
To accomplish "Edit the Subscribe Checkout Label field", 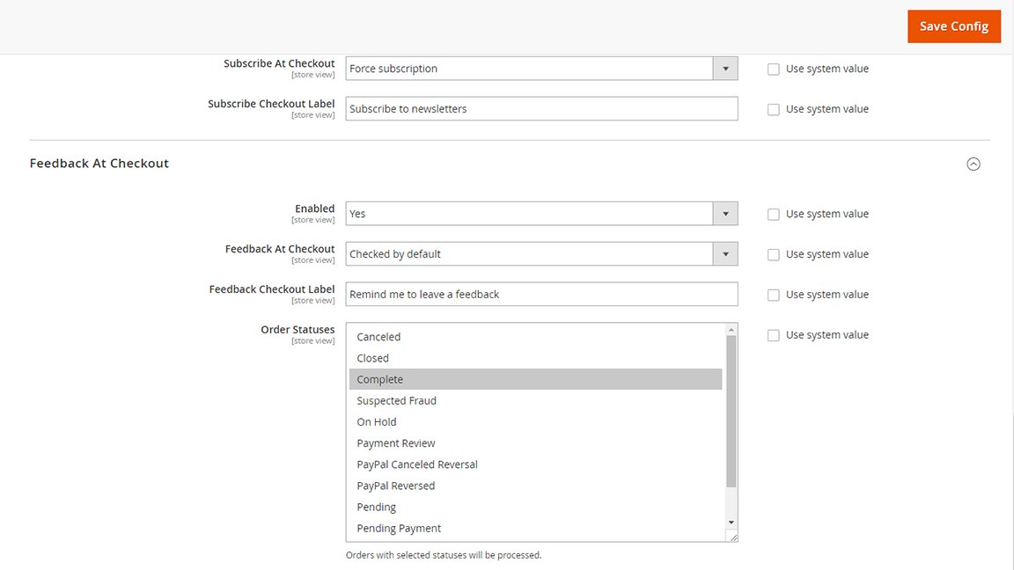I will 541,108.
